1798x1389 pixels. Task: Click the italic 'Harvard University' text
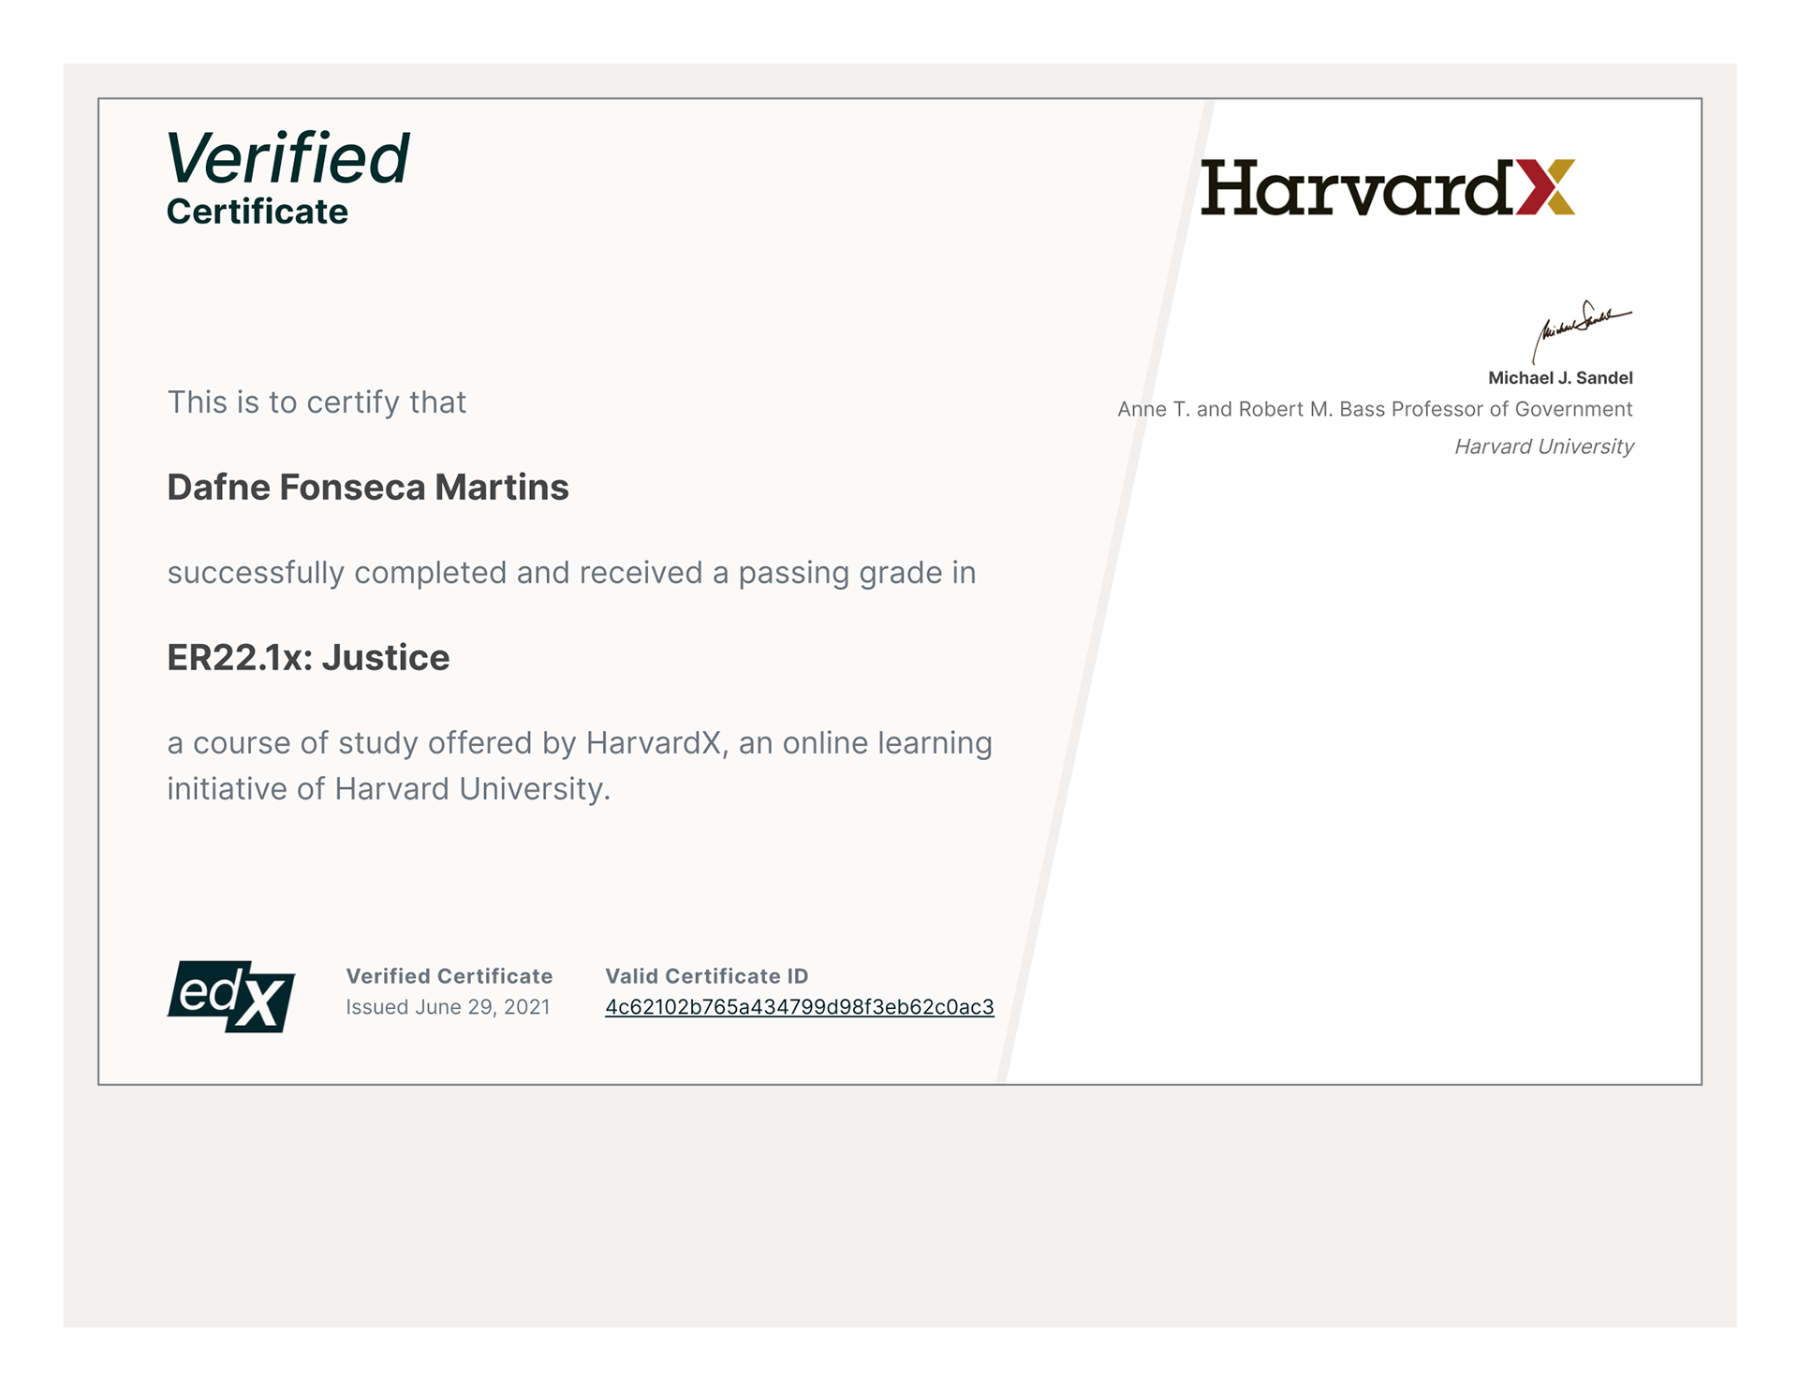coord(1543,446)
